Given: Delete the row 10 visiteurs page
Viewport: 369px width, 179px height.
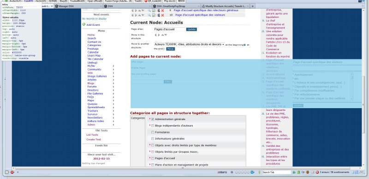Looking at the screenshot, I should pyautogui.click(x=162, y=15).
